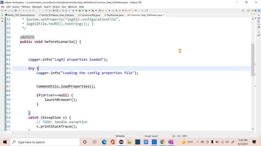
Task: Switch to the CommonUtils.java tab
Action: 89,15
